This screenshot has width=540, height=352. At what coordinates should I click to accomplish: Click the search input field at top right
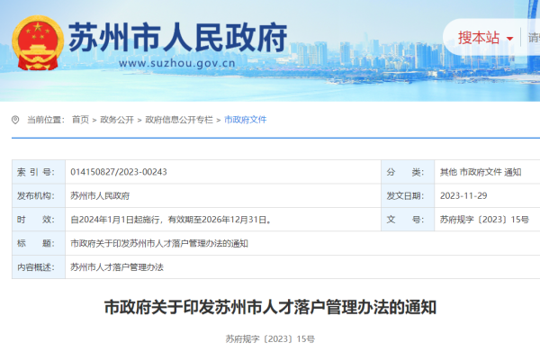[x=534, y=38]
